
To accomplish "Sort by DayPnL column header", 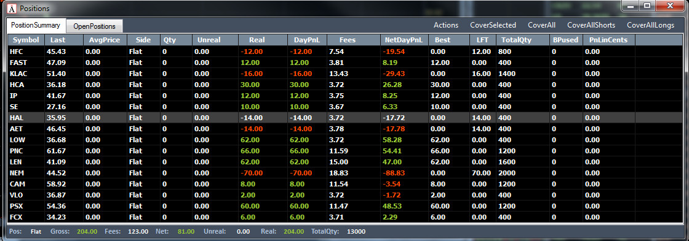I will [307, 40].
